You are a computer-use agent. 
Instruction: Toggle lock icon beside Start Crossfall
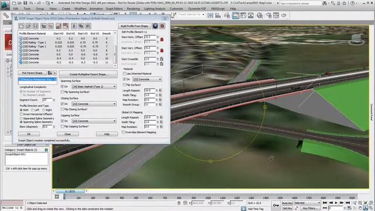(162, 59)
